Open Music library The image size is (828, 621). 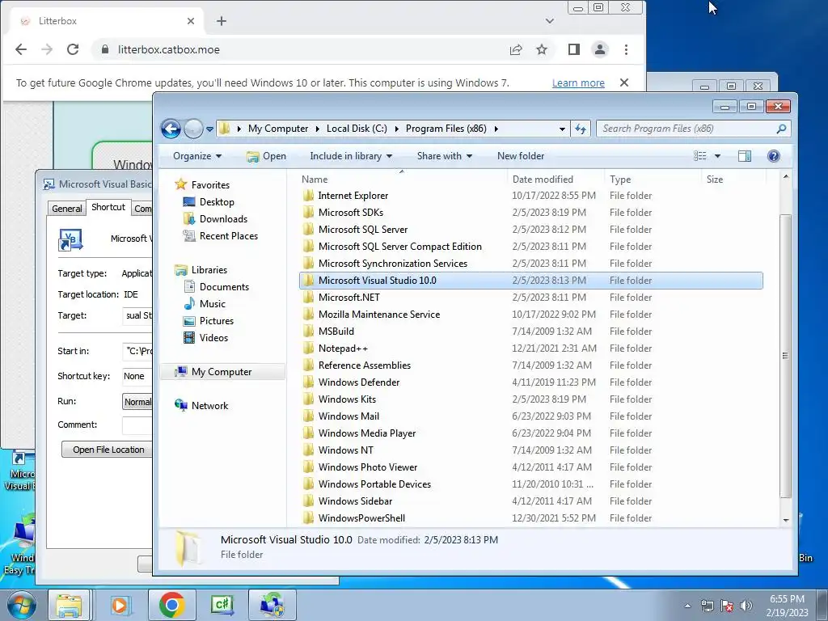(213, 304)
